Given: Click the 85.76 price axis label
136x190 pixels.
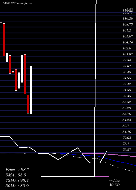Looking at the screenshot, I should point(127,114).
